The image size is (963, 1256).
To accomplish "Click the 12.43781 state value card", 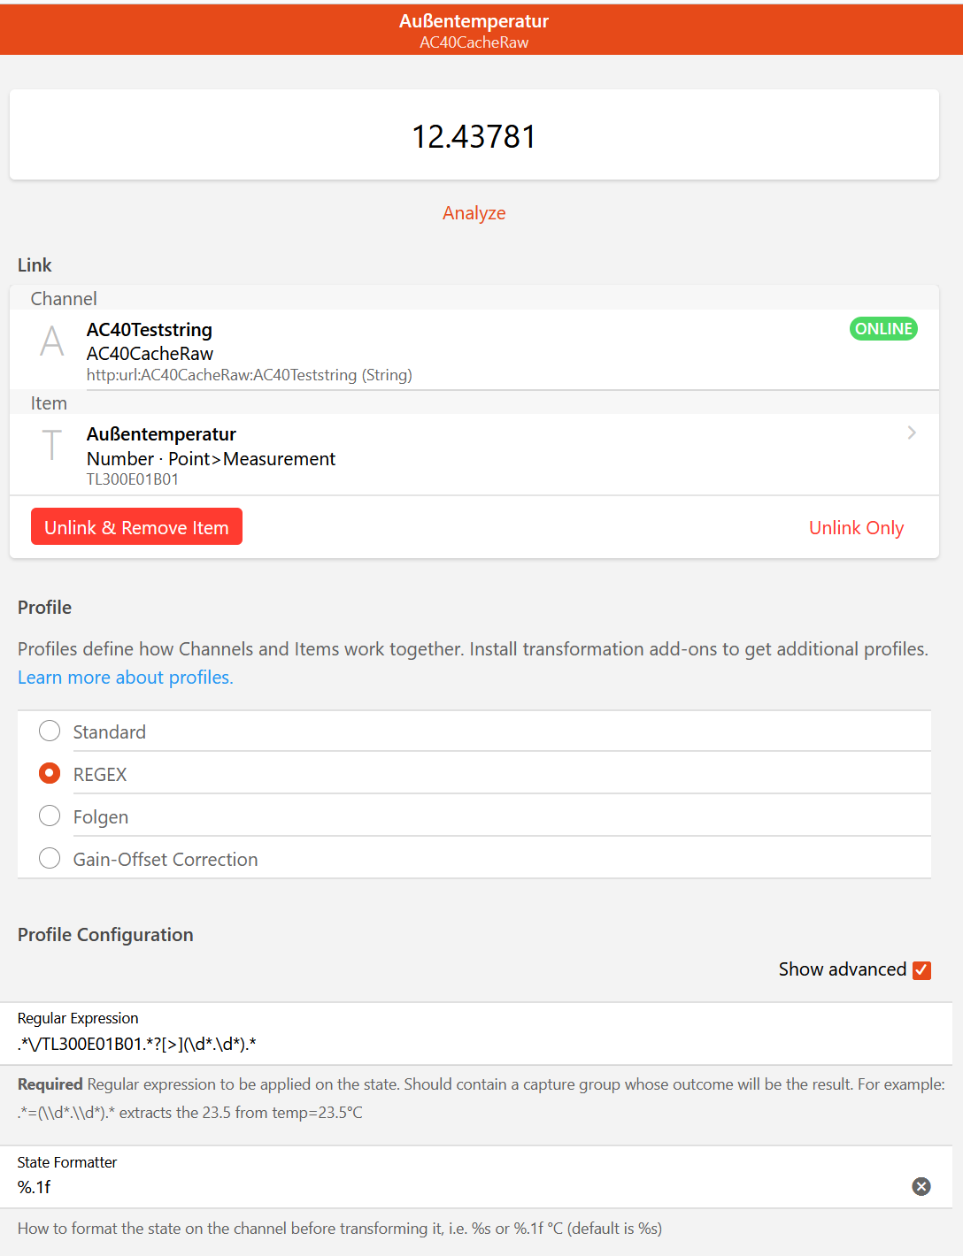I will pyautogui.click(x=474, y=135).
